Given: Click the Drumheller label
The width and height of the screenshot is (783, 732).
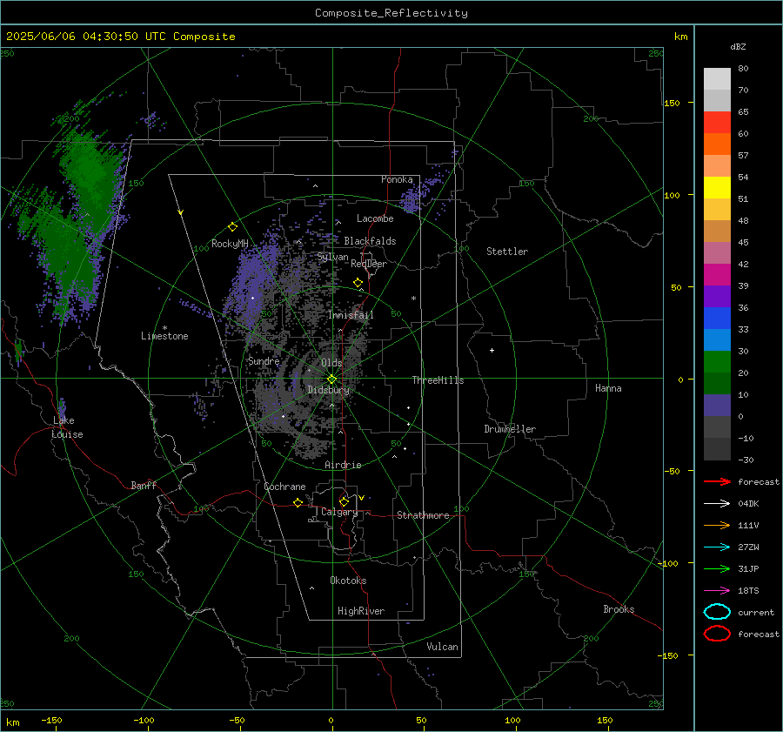Looking at the screenshot, I should (x=510, y=429).
